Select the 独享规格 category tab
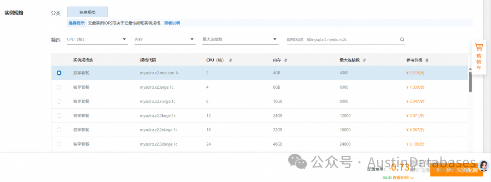Image resolution: width=491 pixels, height=182 pixels. (87, 13)
